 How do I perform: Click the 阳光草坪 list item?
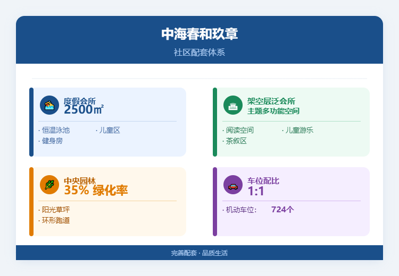54,210
